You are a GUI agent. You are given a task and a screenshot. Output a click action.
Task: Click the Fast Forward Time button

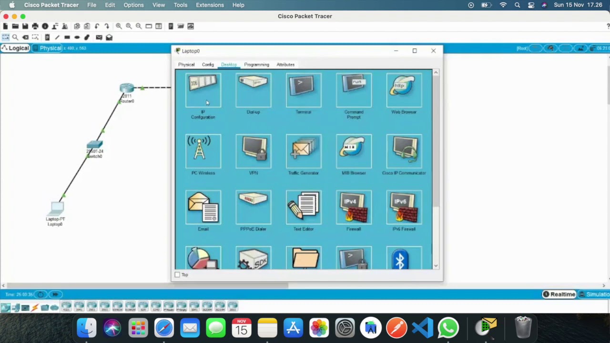55,294
